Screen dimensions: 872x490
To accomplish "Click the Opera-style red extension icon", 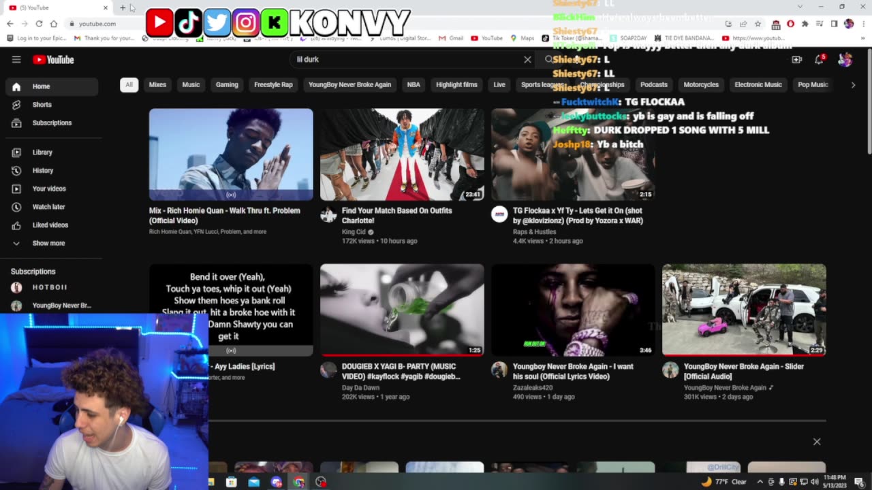I will point(790,24).
